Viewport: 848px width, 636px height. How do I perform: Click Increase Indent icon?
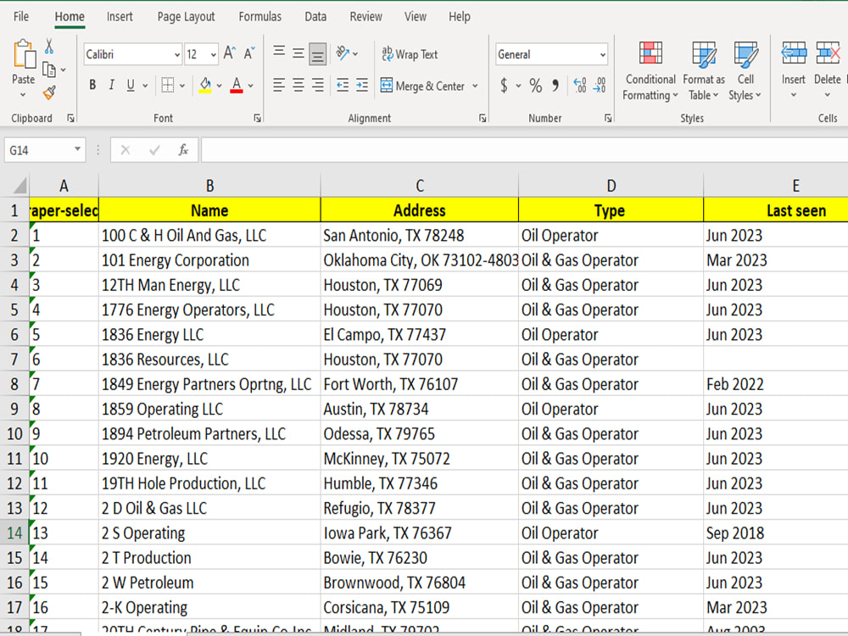click(x=362, y=85)
